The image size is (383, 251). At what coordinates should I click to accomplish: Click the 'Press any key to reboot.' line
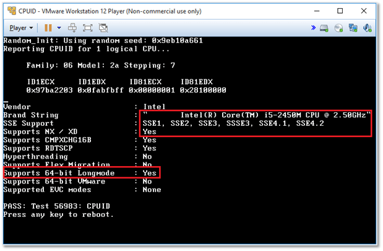pyautogui.click(x=58, y=214)
